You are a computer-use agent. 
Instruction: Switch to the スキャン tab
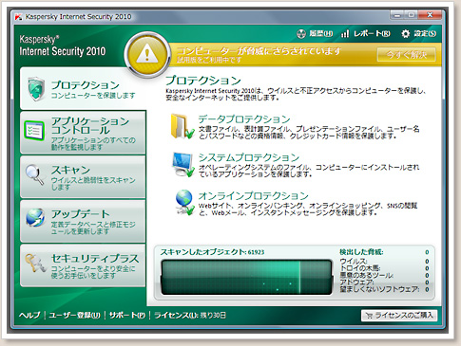pyautogui.click(x=83, y=176)
